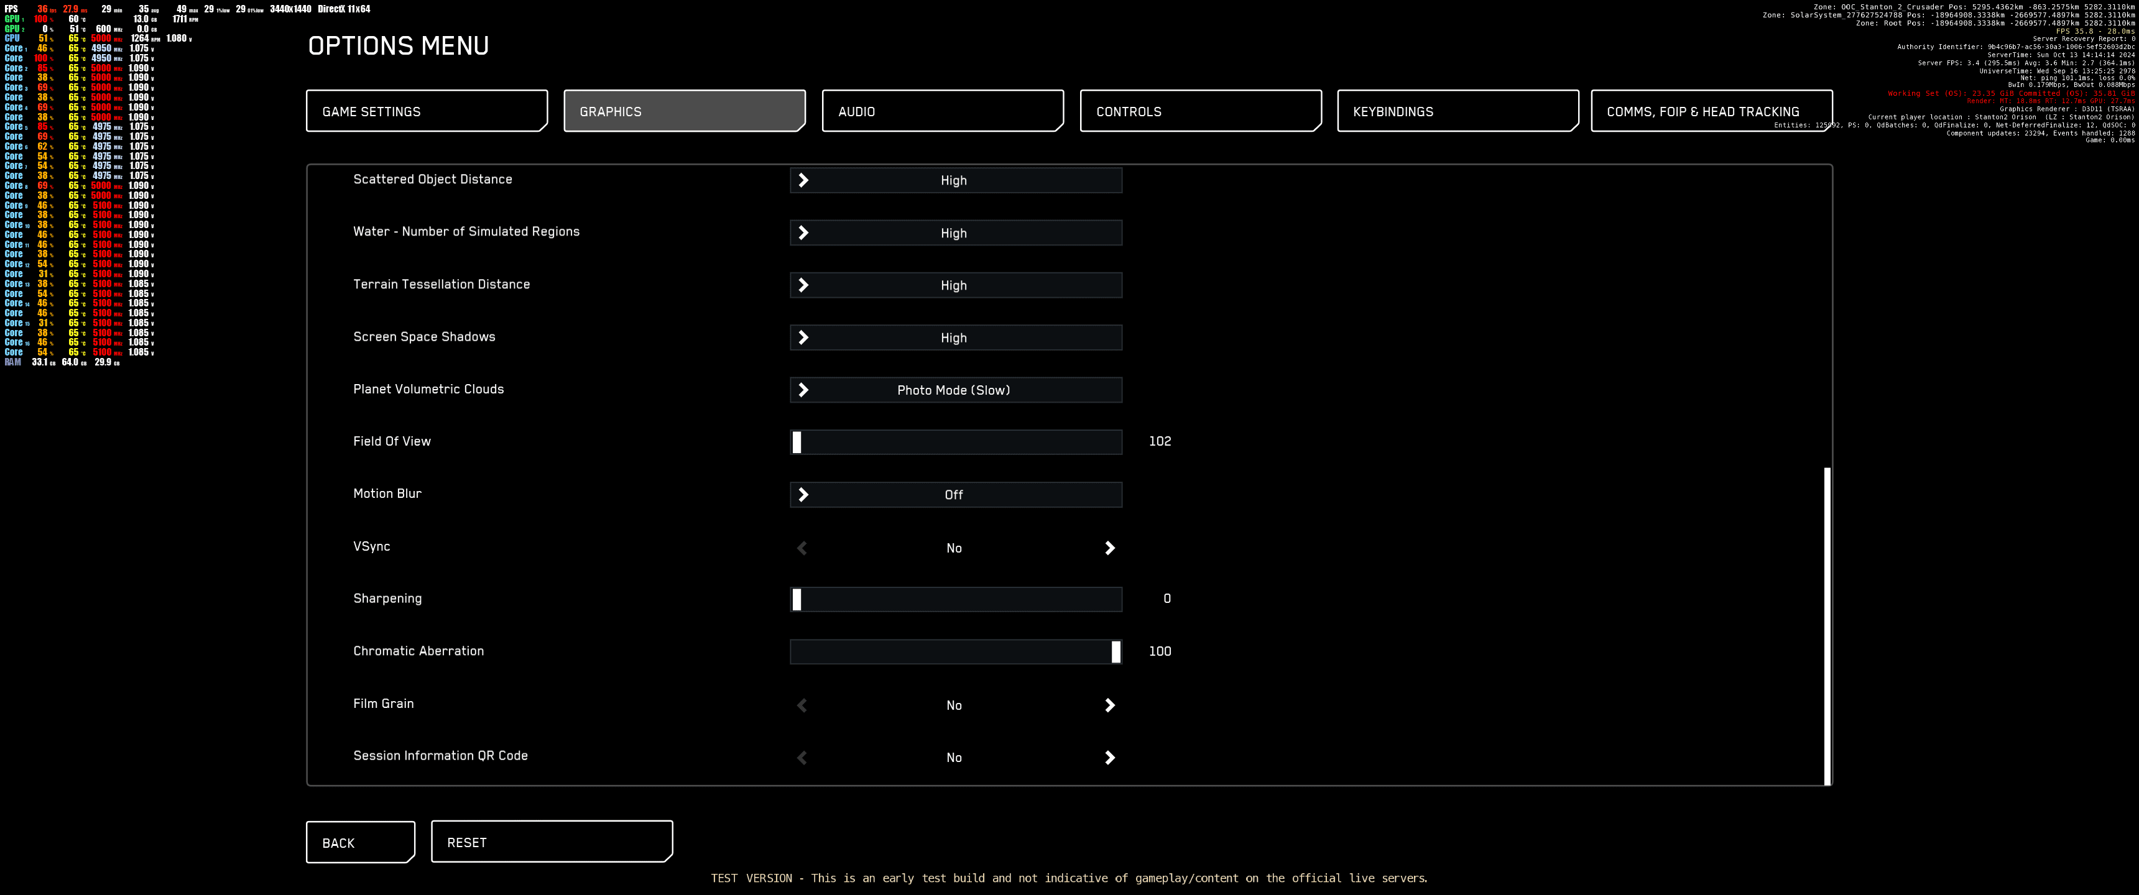
Task: Click Film Grain right arrow
Action: (1110, 705)
